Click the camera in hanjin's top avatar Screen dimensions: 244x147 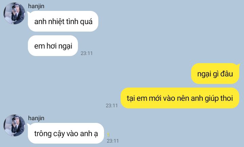click(15, 10)
